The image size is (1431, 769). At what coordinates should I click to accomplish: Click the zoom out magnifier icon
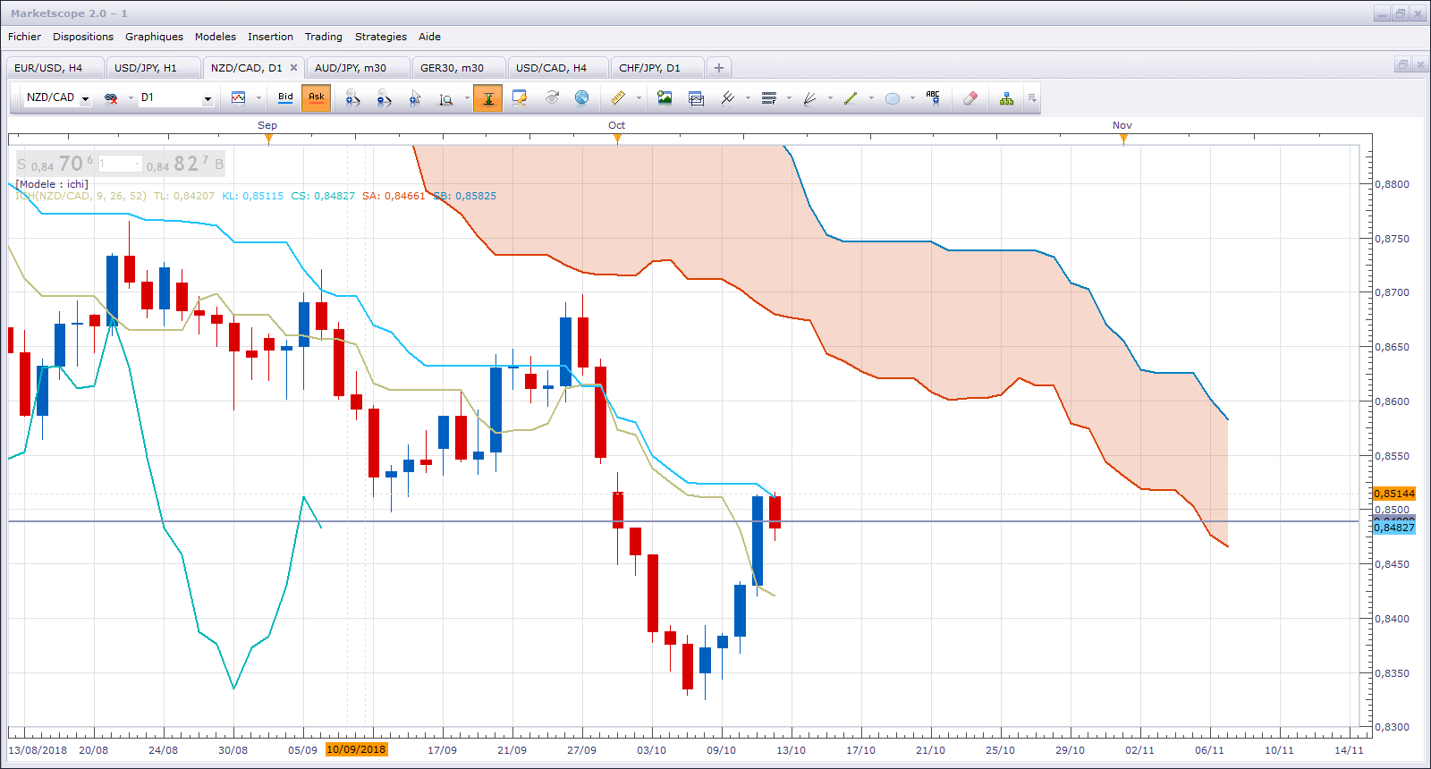pyautogui.click(x=384, y=98)
